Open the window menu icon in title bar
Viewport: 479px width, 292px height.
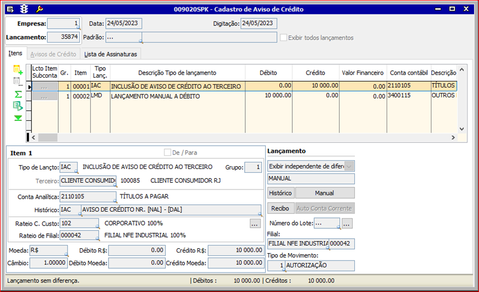tap(9, 9)
